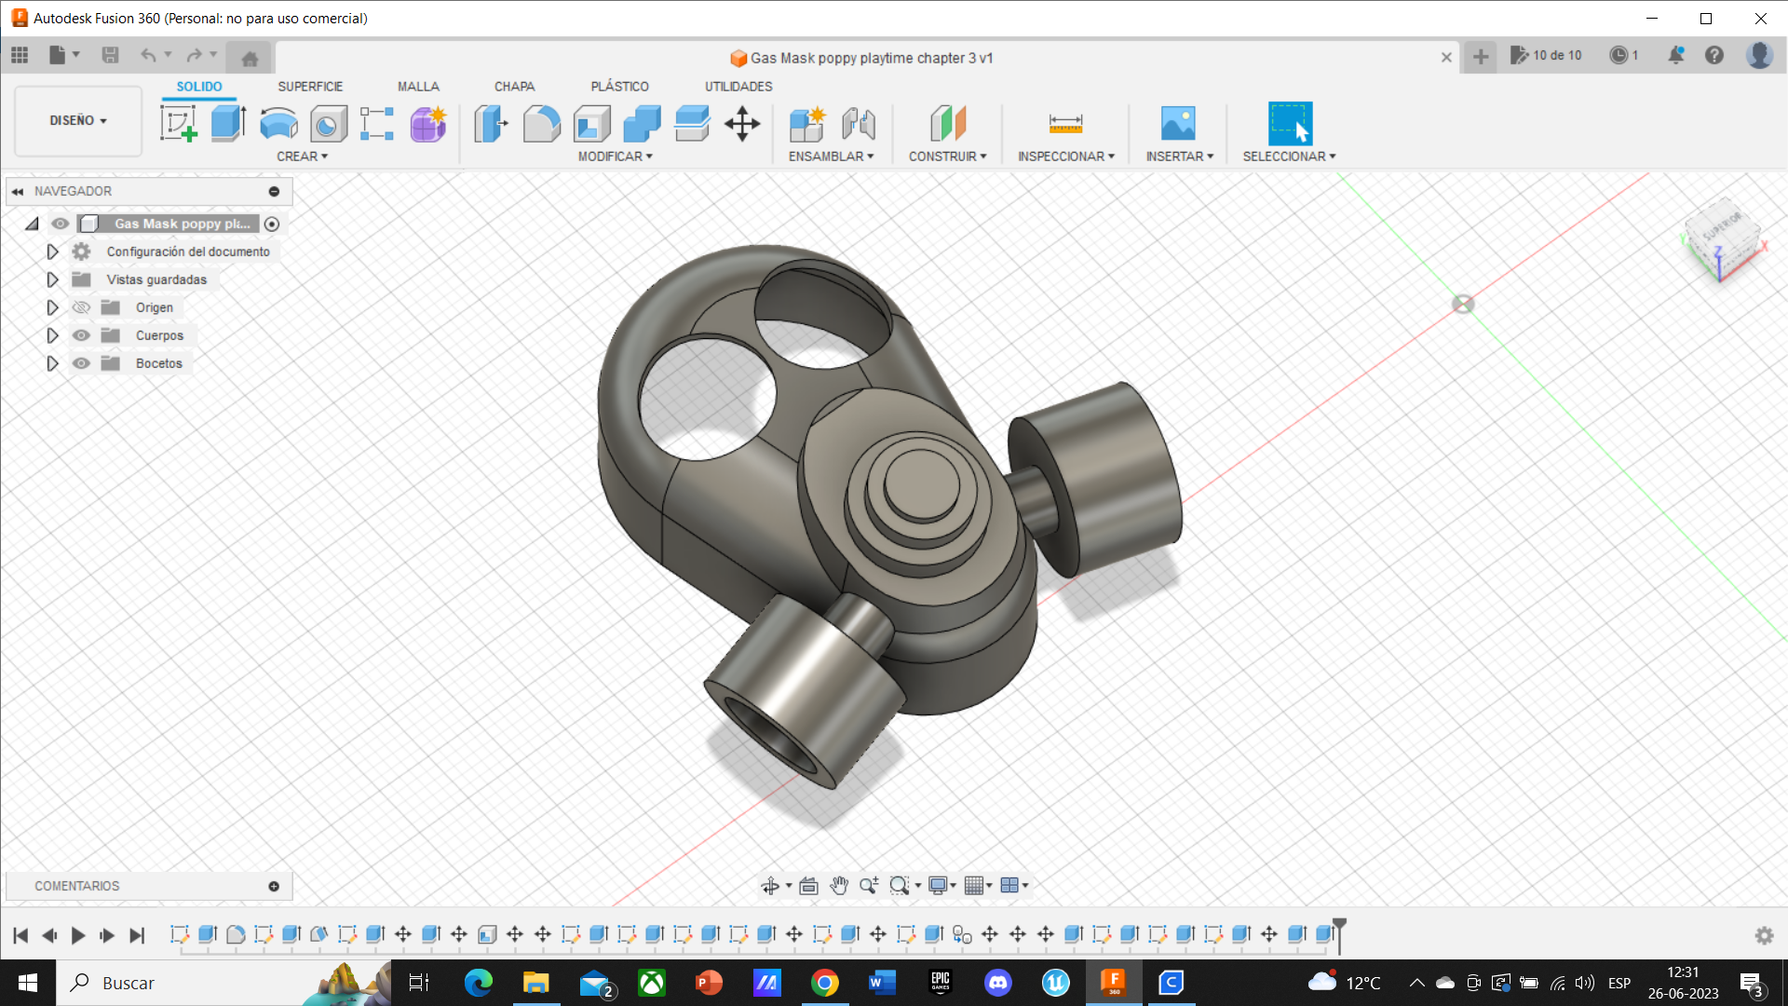This screenshot has height=1006, width=1788.
Task: Switch to the SUPERFICIE tab
Action: (x=310, y=86)
